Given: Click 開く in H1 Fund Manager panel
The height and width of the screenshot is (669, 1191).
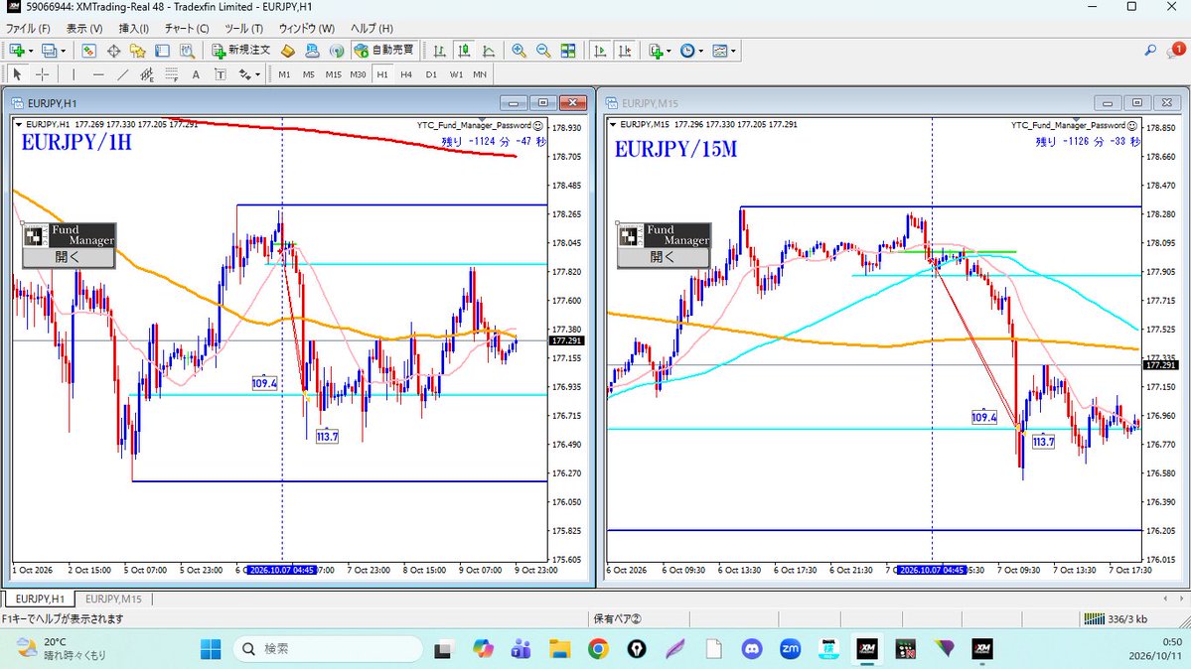Looking at the screenshot, I should coord(69,257).
